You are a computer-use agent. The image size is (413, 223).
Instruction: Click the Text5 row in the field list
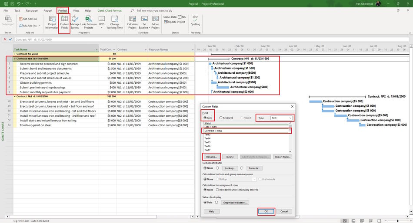[x=246, y=142]
